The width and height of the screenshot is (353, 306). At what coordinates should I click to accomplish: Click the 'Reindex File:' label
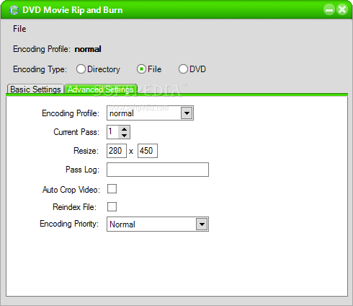coord(75,207)
